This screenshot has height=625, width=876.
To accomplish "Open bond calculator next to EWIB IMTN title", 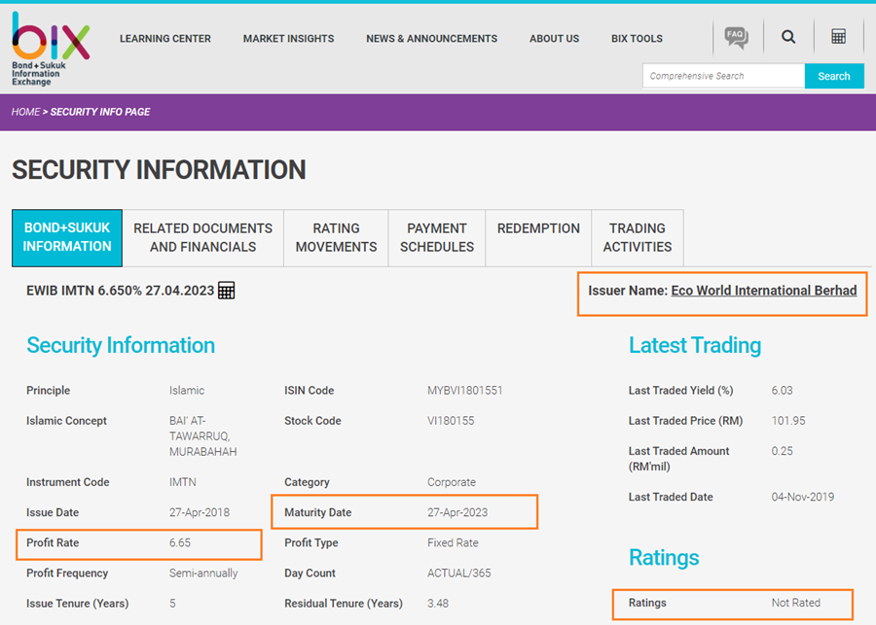I will click(x=226, y=291).
